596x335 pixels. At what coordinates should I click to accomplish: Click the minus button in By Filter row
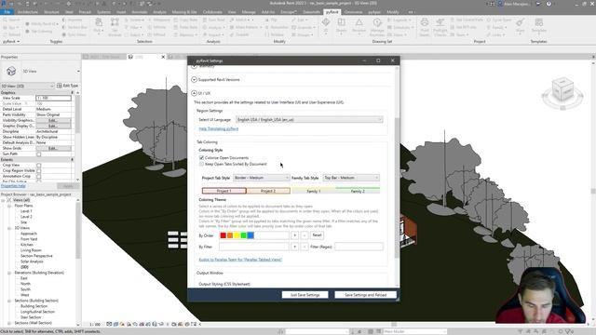[x=305, y=247]
